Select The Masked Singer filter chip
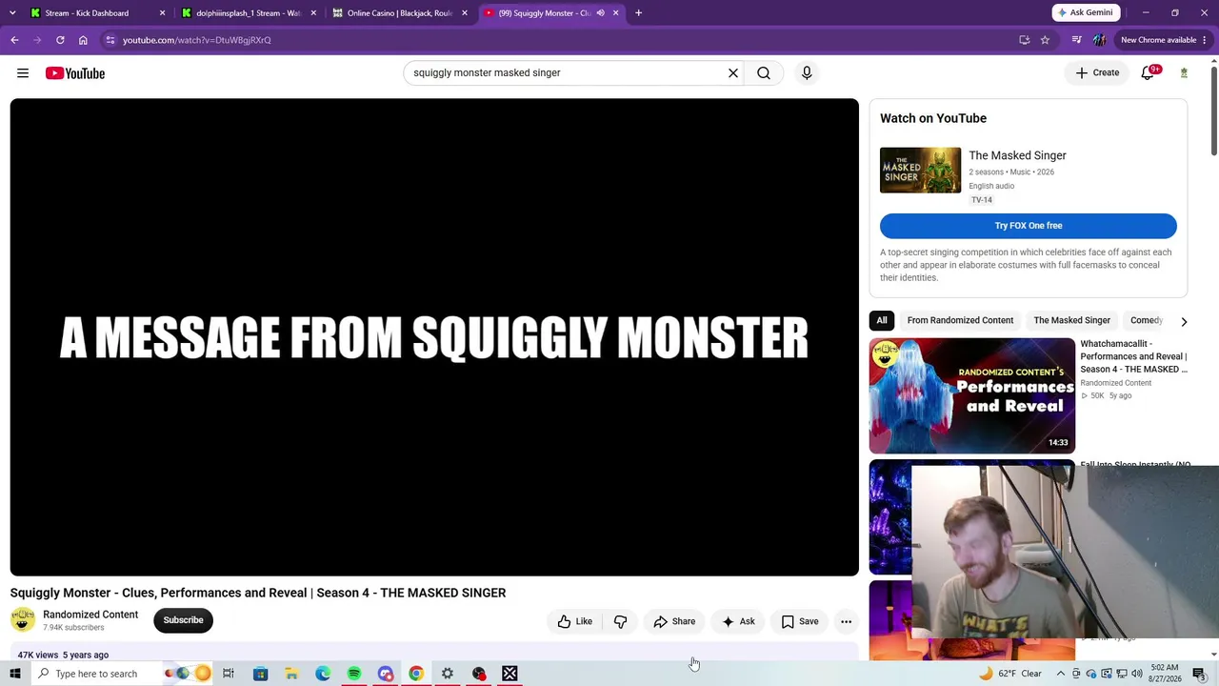 (x=1071, y=320)
